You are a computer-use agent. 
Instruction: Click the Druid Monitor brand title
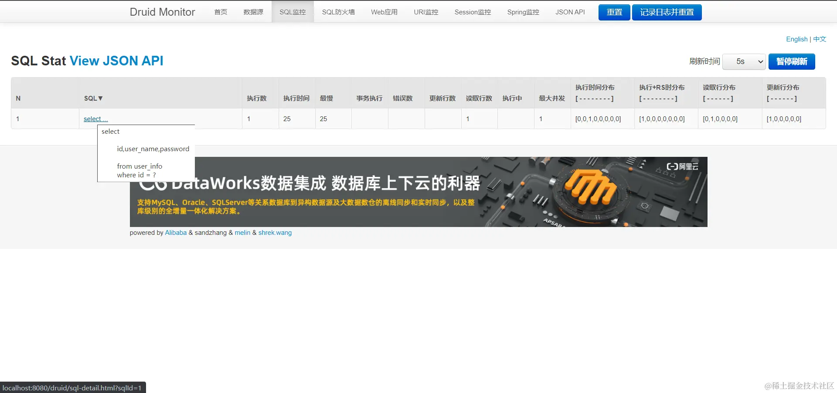162,12
